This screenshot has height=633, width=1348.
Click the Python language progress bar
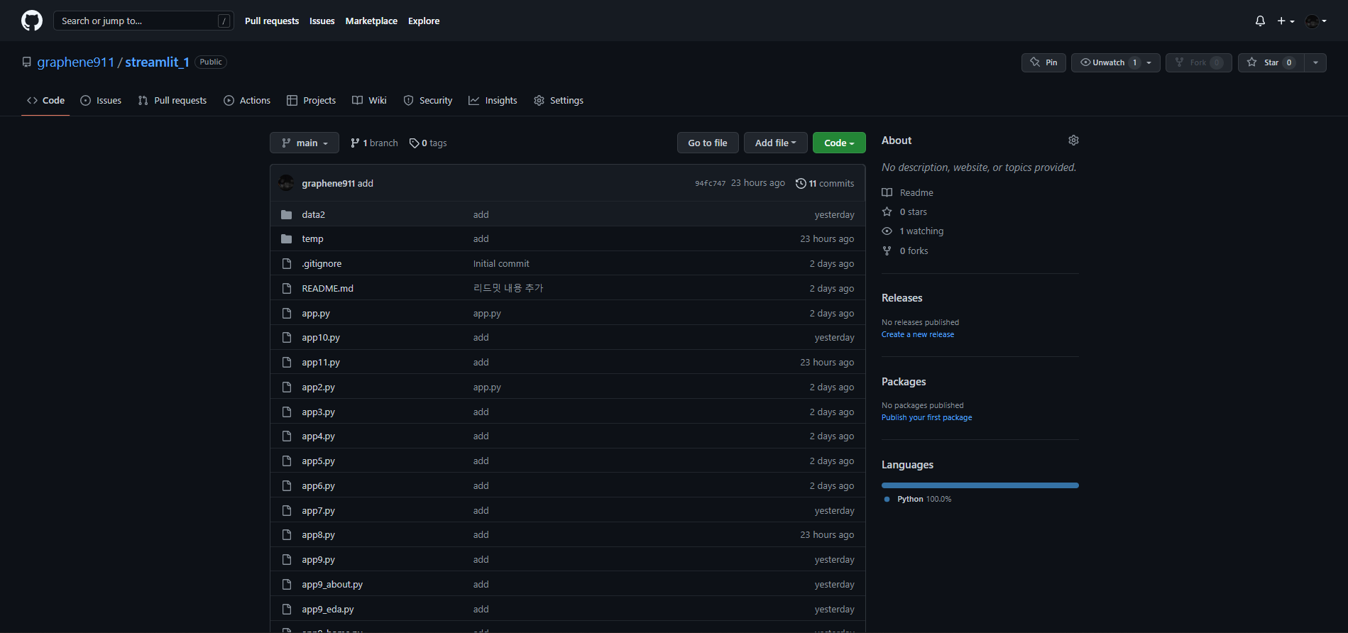(980, 485)
